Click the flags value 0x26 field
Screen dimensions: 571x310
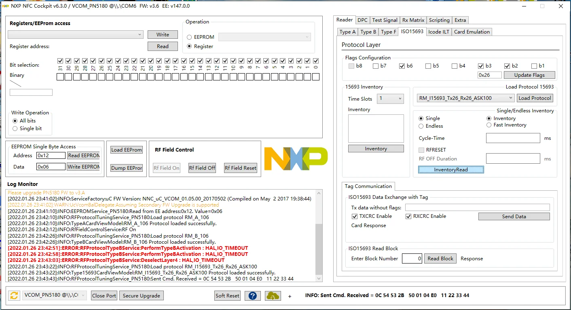tap(490, 75)
